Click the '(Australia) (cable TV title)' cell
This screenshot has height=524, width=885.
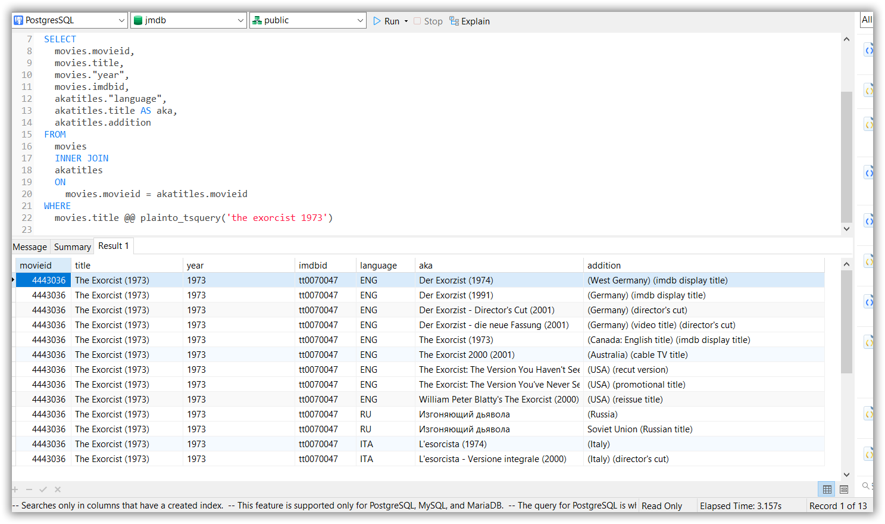click(x=703, y=355)
